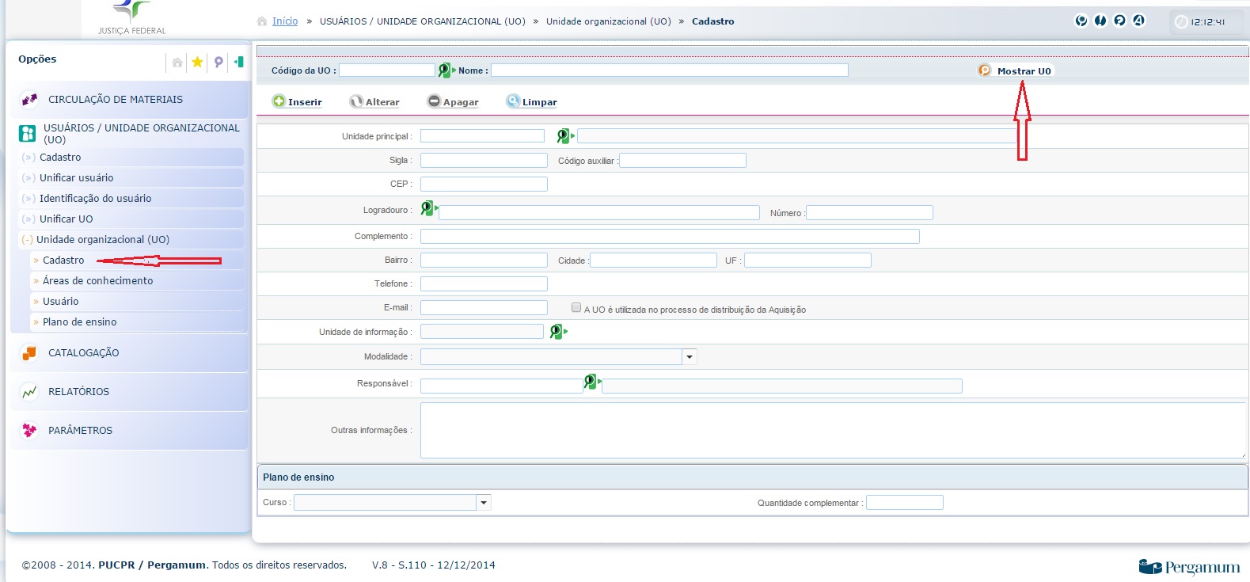Enable the UO Aquisição distribution checkbox
The width and height of the screenshot is (1250, 582).
pos(576,308)
